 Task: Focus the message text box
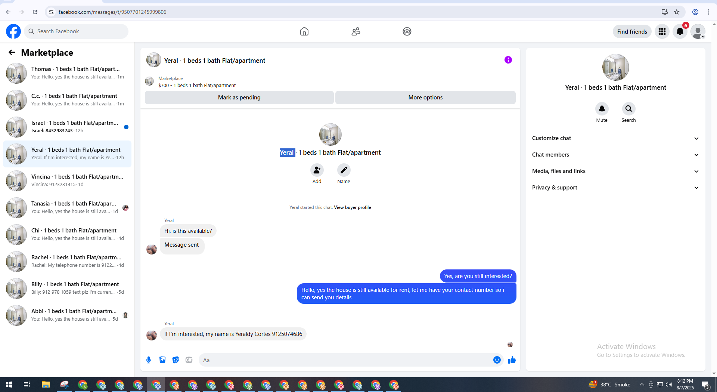(x=345, y=360)
